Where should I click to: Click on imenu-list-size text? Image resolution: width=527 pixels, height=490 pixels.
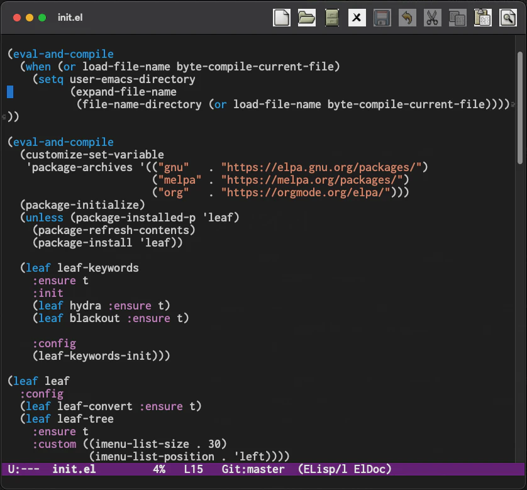[142, 444]
